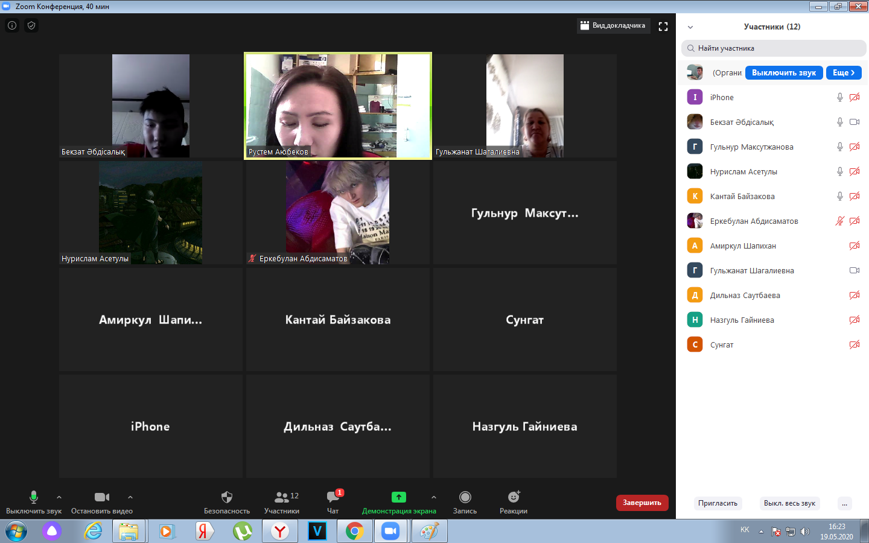Click the red End meeting button
Viewport: 869px width, 543px height.
pyautogui.click(x=642, y=503)
